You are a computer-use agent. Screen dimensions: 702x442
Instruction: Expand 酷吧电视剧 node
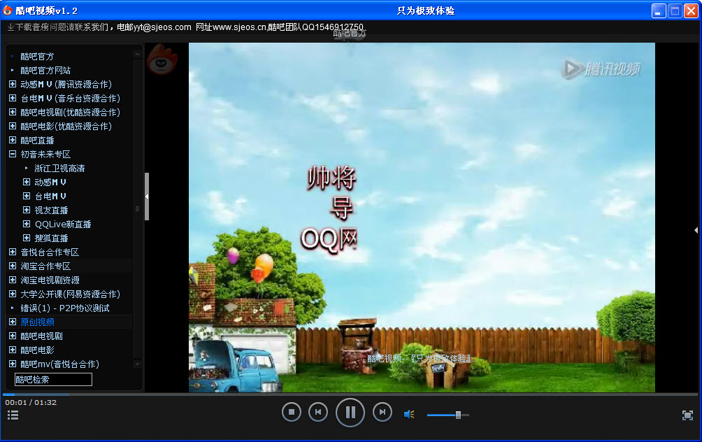tap(13, 336)
